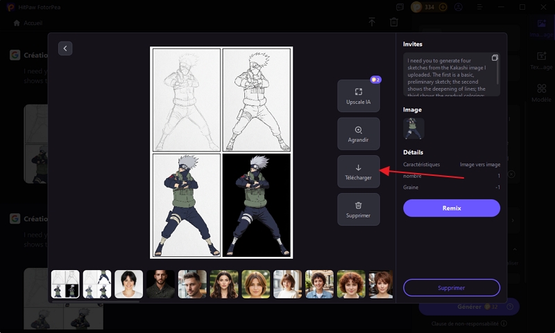
Task: Select the second Kakashi sketches thumbnail
Action: point(97,285)
